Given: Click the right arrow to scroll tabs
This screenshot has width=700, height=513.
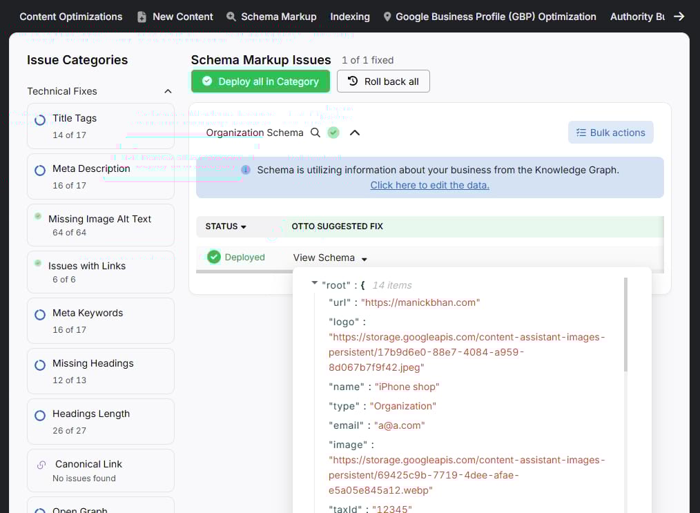Looking at the screenshot, I should [x=679, y=17].
